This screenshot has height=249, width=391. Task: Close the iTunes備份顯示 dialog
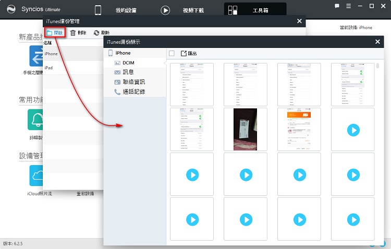point(377,42)
